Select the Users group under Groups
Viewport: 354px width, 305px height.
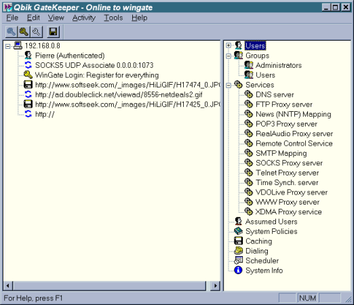(265, 75)
